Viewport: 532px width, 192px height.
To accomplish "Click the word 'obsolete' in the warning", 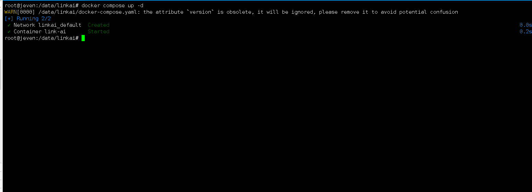I will [x=239, y=12].
